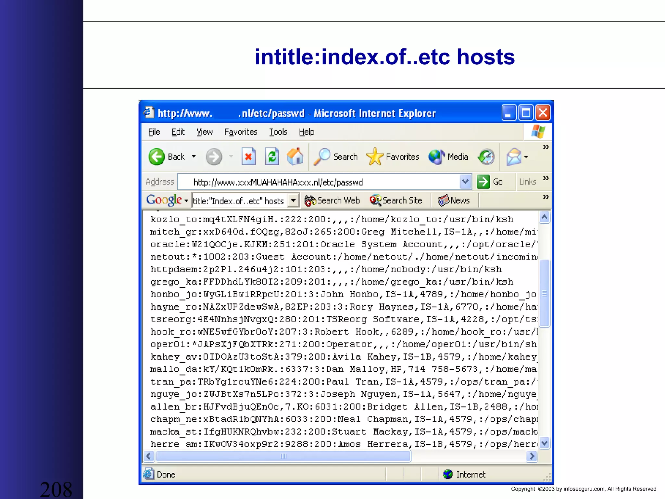Screen dimensions: 665x499
Task: Open the Google menu dropdown arrow
Action: pyautogui.click(x=186, y=201)
